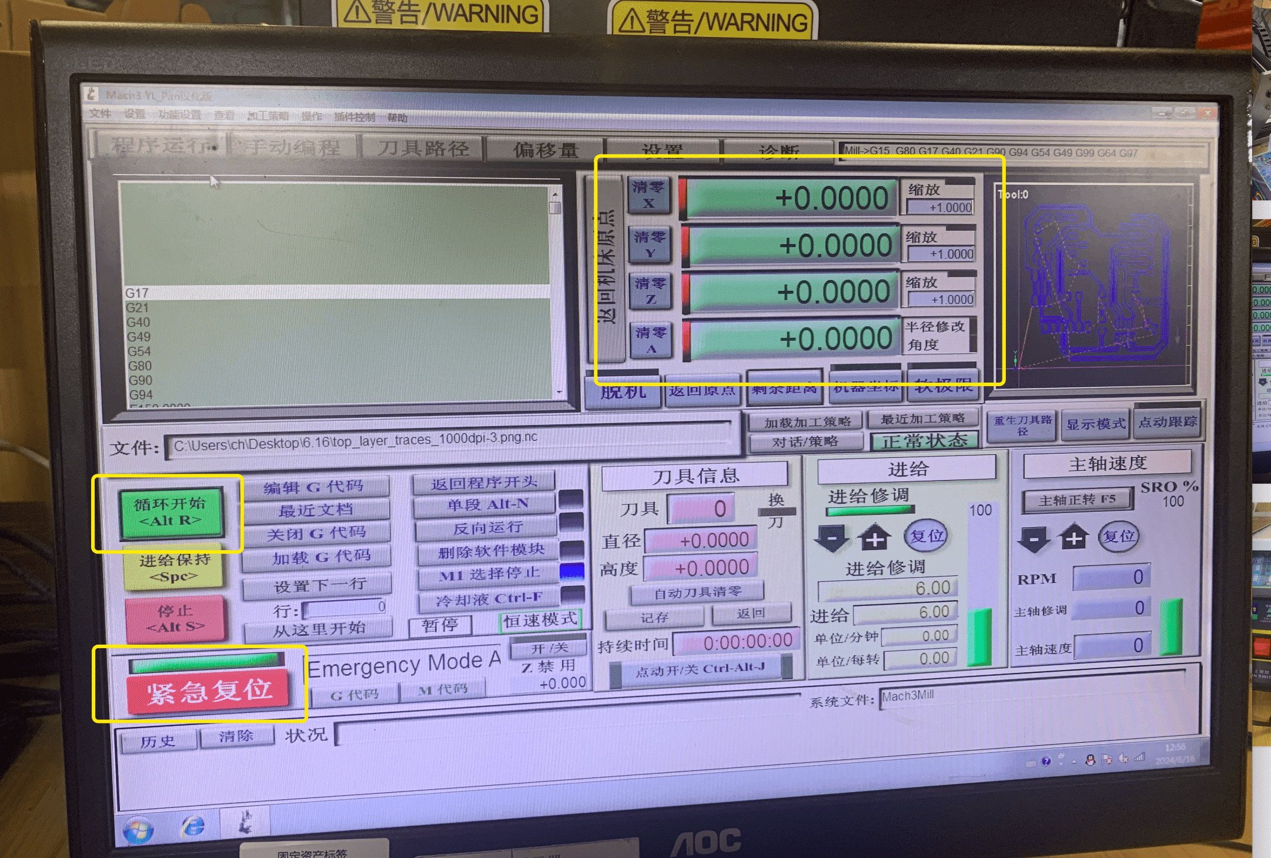Decrease feed override with the minus arrow

(x=832, y=538)
